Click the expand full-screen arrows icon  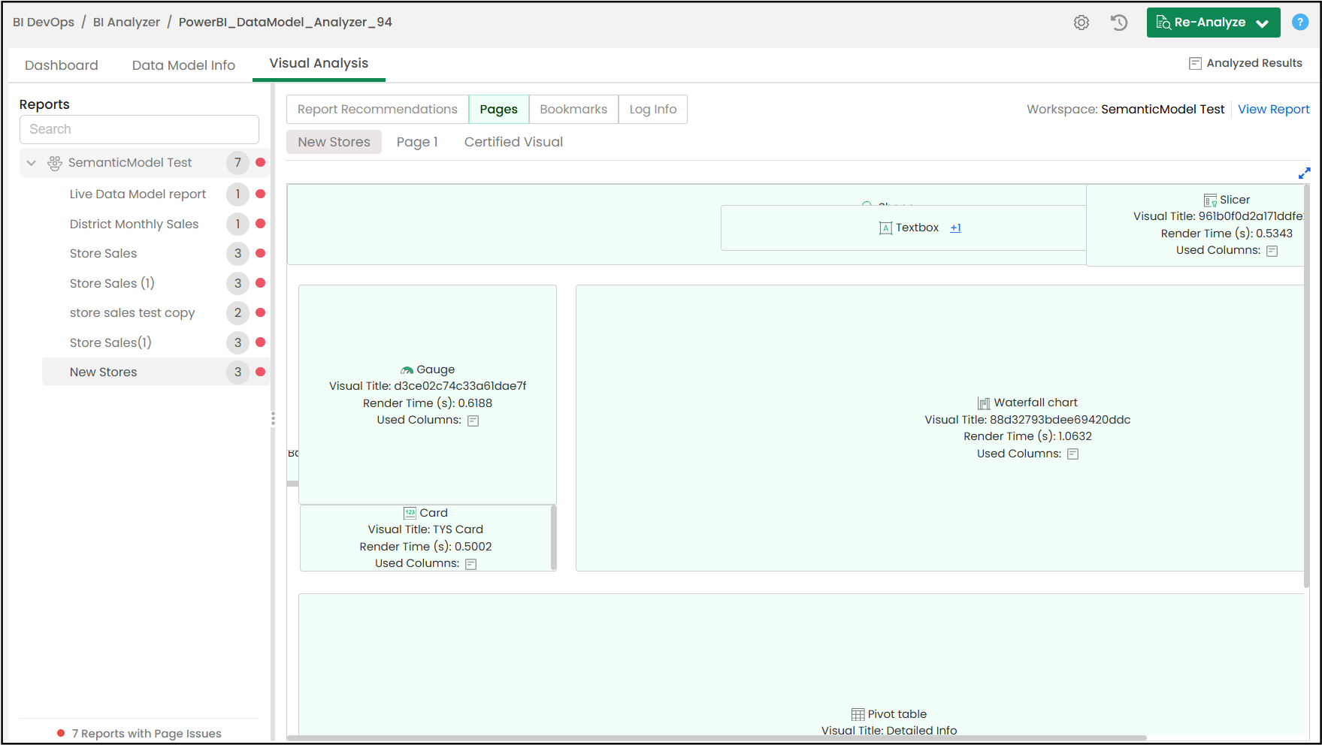(x=1305, y=173)
